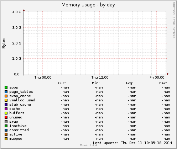177x149 pixels.
Task: Click the '2.0 G' axis value
Action: tap(17, 43)
